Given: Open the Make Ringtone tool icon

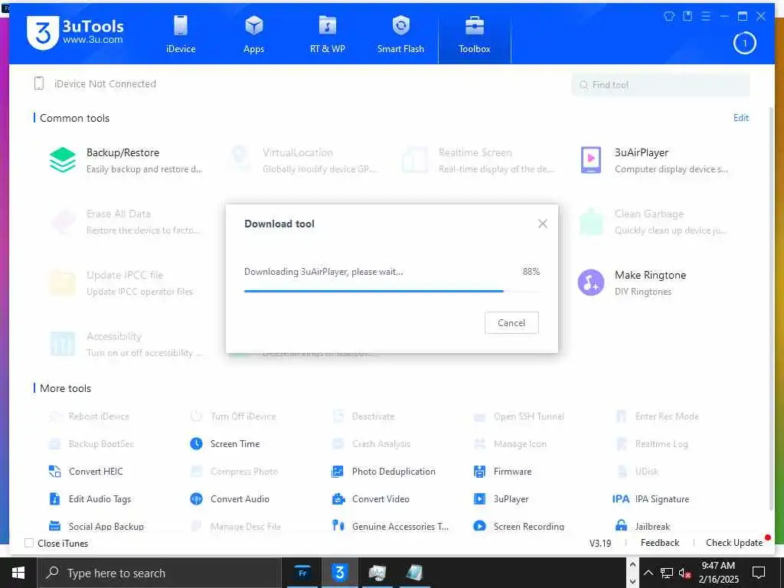Looking at the screenshot, I should click(x=590, y=283).
